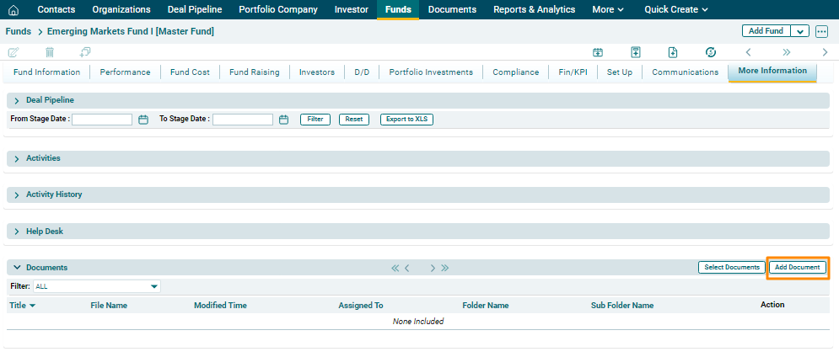Click the add calendar event toolbar icon
Screen dimensions: 839x357
(x=598, y=52)
